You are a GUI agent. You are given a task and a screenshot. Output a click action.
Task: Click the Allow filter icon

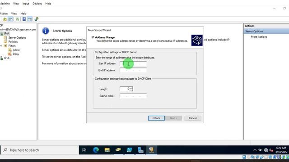pos(10,50)
